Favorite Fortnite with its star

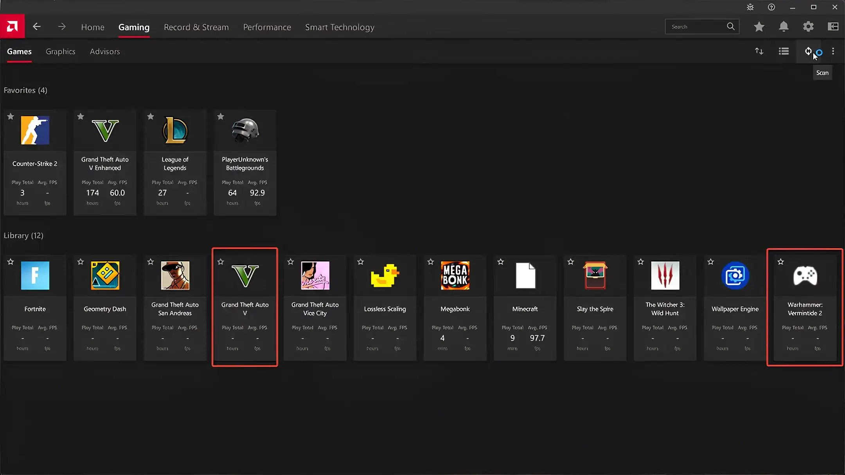[11, 261]
